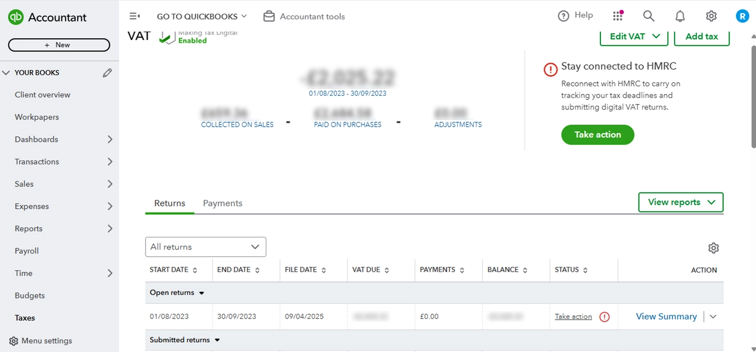The height and width of the screenshot is (352, 756).
Task: Open the table column settings gear
Action: (x=713, y=248)
